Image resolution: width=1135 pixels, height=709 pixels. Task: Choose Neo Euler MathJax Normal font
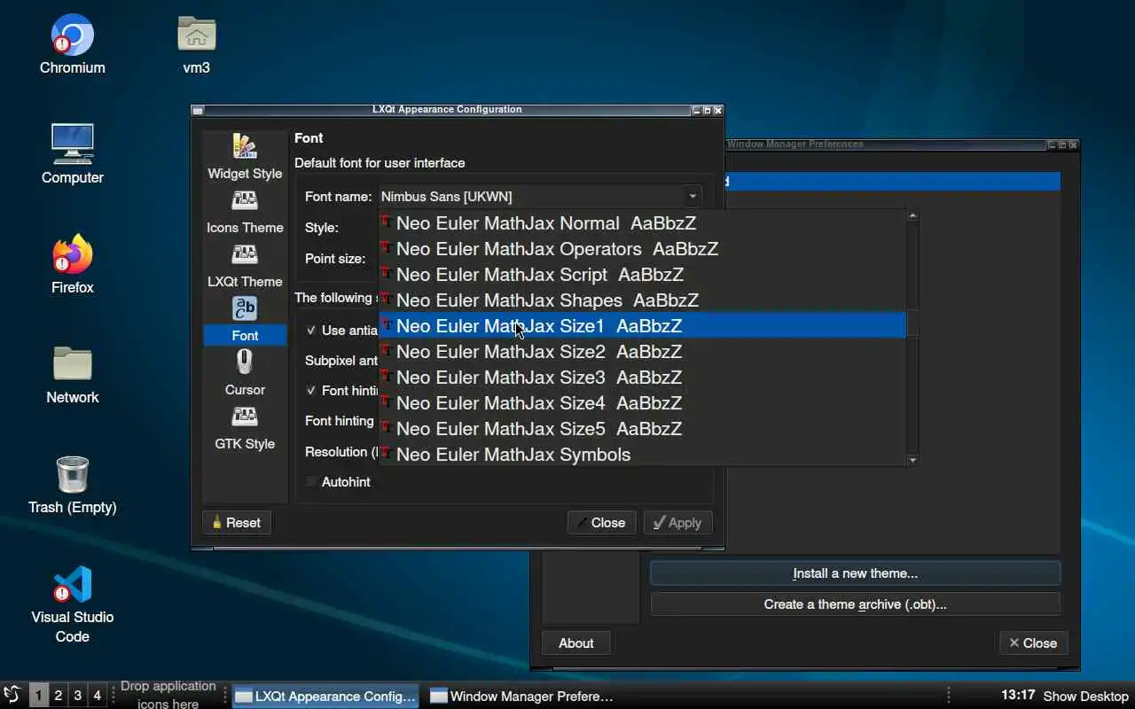coord(643,223)
